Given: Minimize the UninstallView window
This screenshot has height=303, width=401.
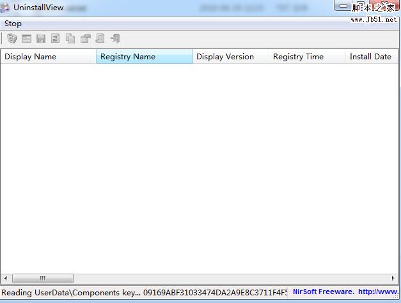Looking at the screenshot, I should click(x=343, y=6).
